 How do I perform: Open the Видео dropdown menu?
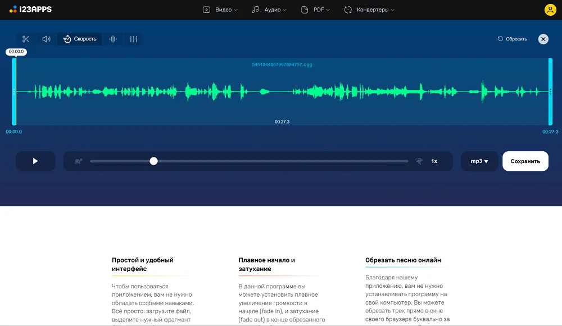[220, 10]
